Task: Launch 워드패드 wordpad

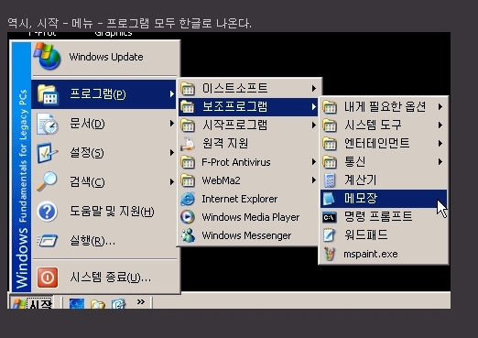Action: click(384, 235)
